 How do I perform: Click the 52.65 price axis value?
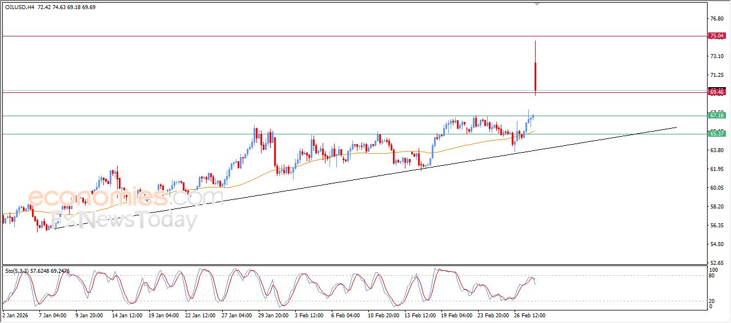click(716, 263)
